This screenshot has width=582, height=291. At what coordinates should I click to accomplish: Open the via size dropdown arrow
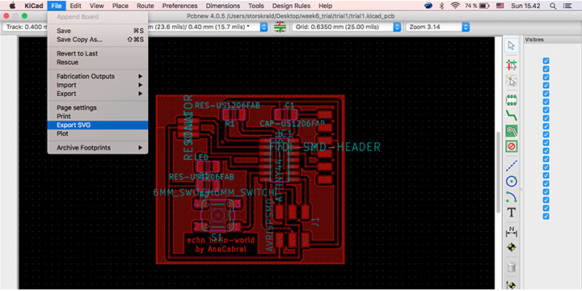[x=264, y=27]
